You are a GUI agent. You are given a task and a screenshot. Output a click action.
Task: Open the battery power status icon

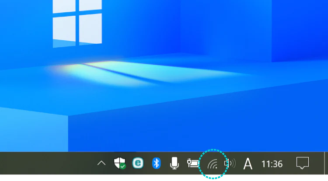click(193, 163)
